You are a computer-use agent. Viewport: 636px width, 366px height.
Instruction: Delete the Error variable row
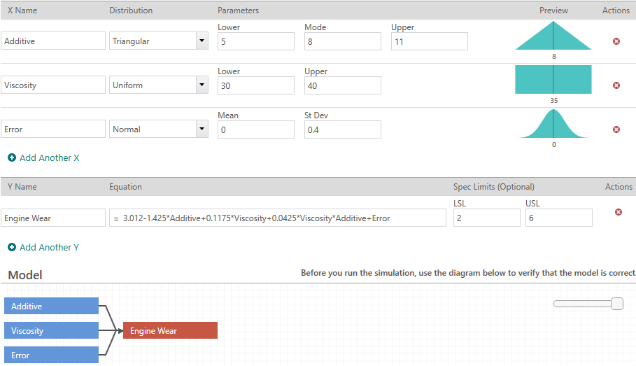coord(616,129)
